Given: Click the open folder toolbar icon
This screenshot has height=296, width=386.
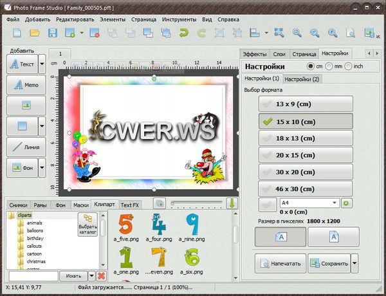Looking at the screenshot, I should [x=35, y=33].
